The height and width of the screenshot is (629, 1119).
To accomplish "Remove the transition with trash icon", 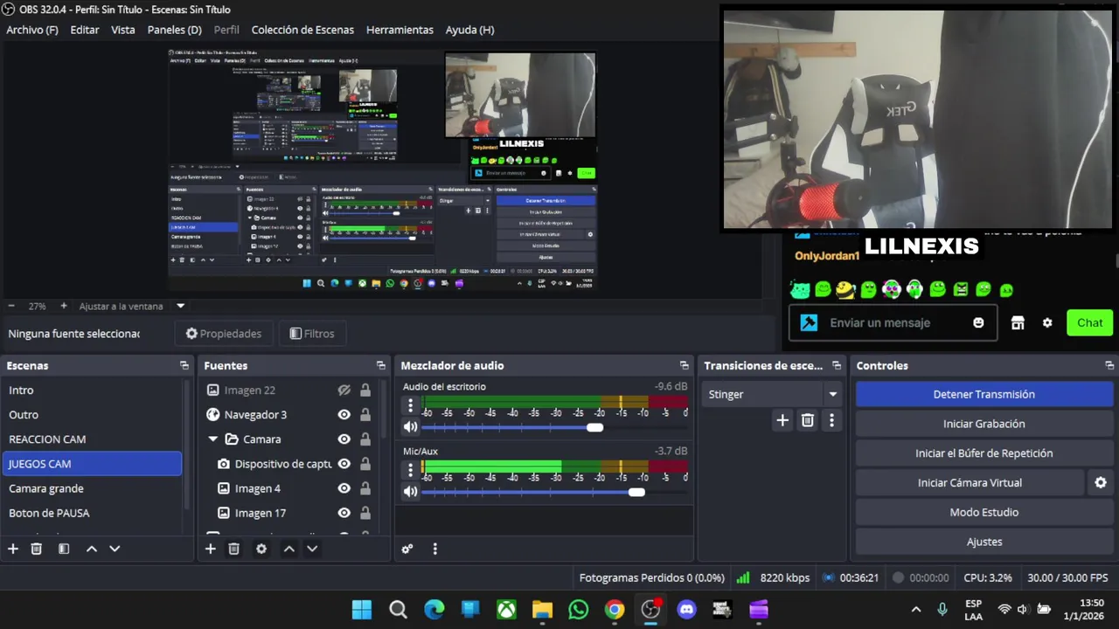I will (x=808, y=420).
